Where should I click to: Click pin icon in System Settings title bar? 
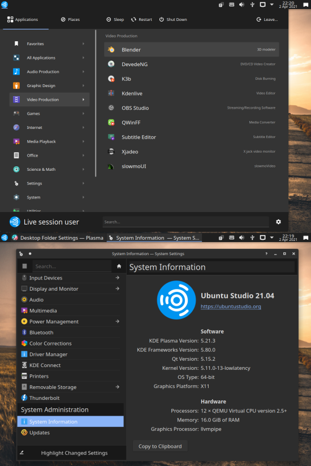(x=30, y=254)
